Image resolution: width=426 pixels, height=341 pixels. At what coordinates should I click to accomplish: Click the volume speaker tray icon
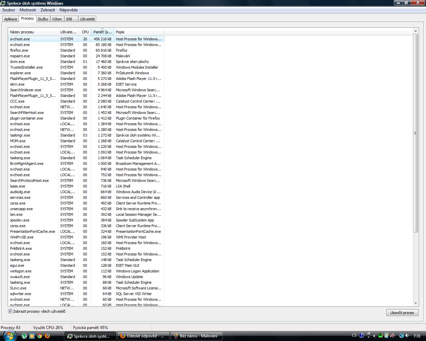coord(408,336)
